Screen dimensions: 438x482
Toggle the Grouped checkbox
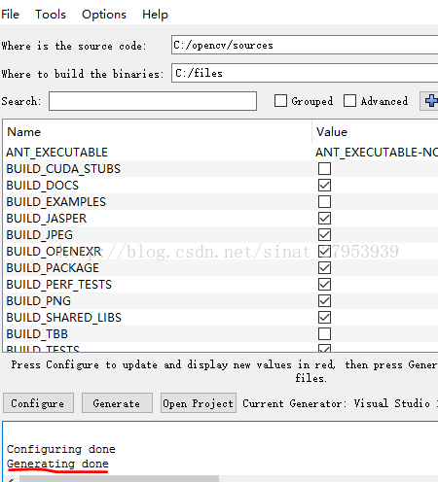(x=280, y=101)
